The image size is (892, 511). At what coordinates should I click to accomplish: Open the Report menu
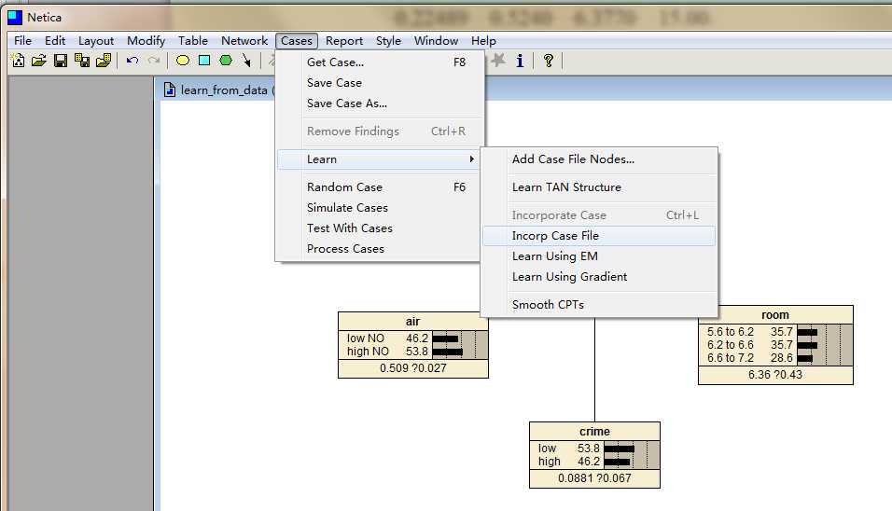344,41
